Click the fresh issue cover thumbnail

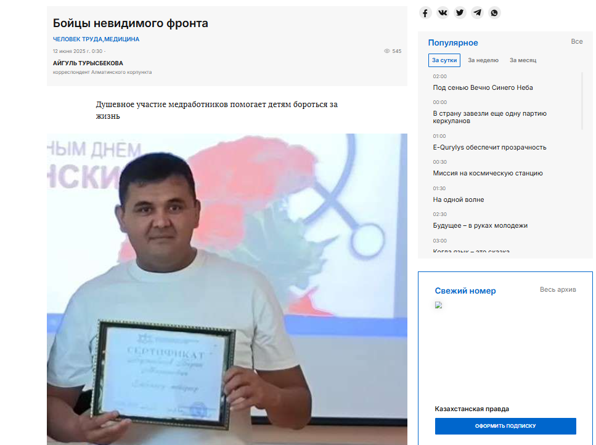pos(439,305)
